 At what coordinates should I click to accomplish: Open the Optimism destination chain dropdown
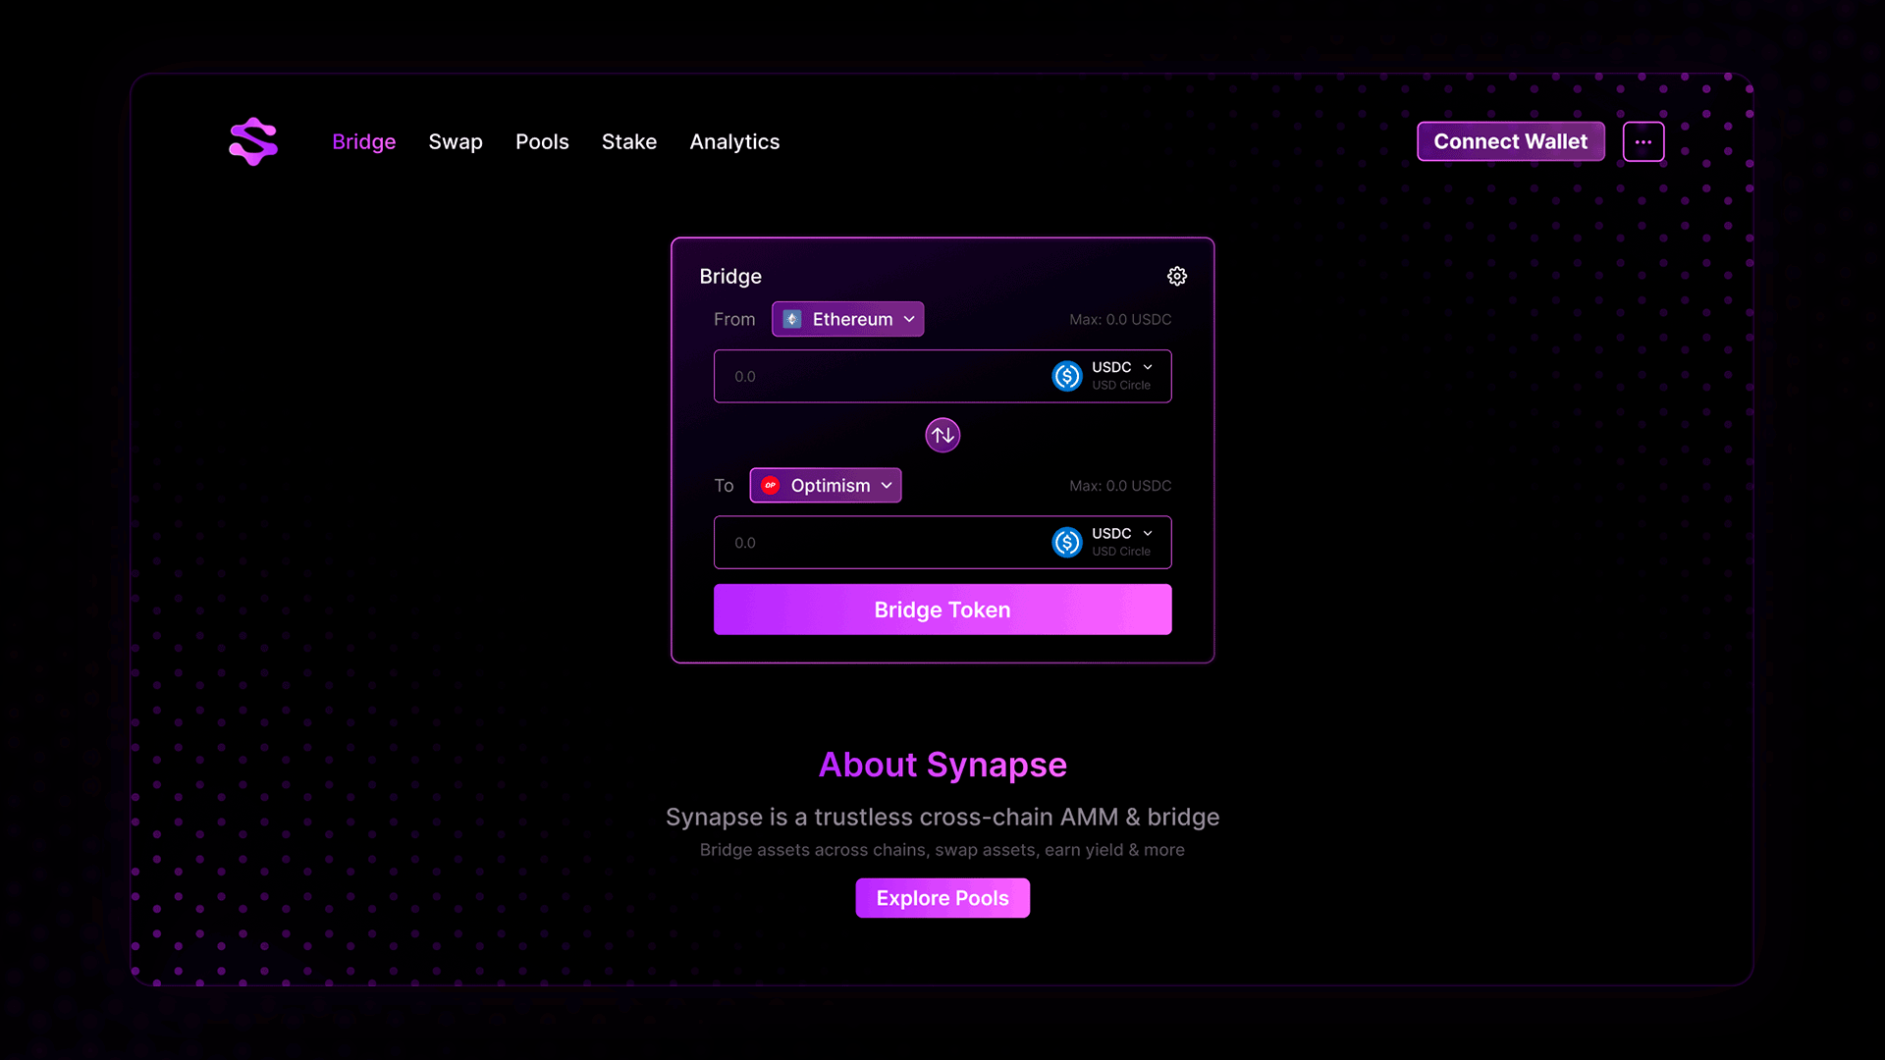825,485
